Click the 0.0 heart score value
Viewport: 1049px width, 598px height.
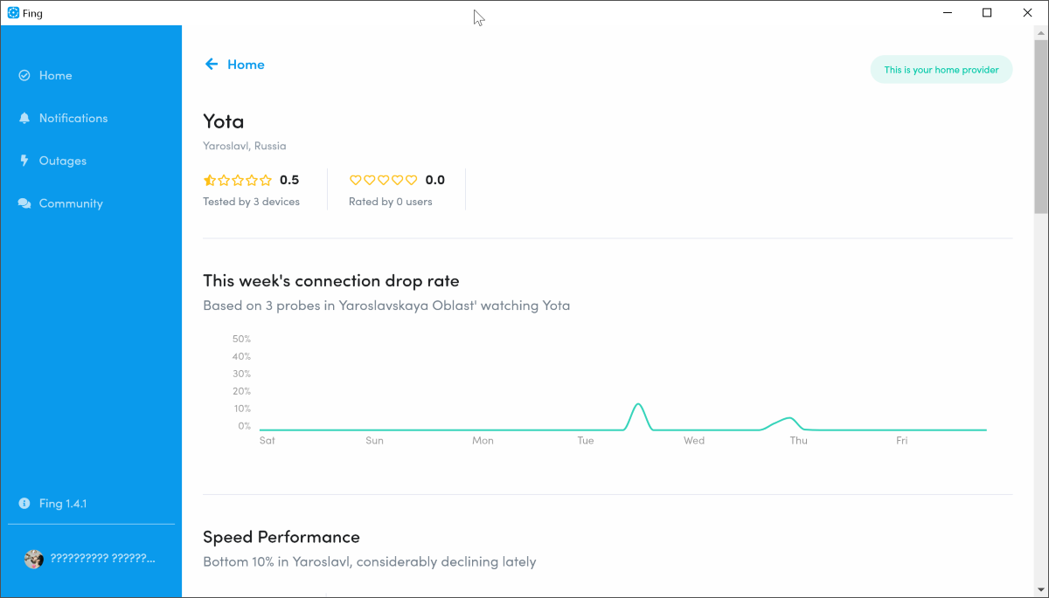pyautogui.click(x=435, y=181)
